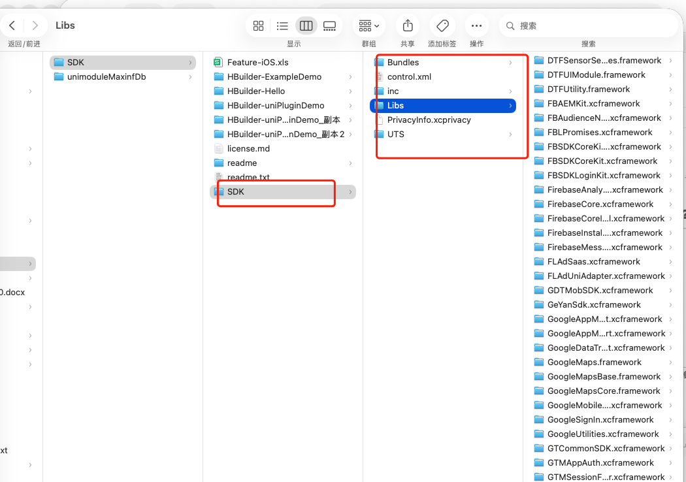Switch to list view
Image resolution: width=686 pixels, height=482 pixels.
click(x=282, y=25)
